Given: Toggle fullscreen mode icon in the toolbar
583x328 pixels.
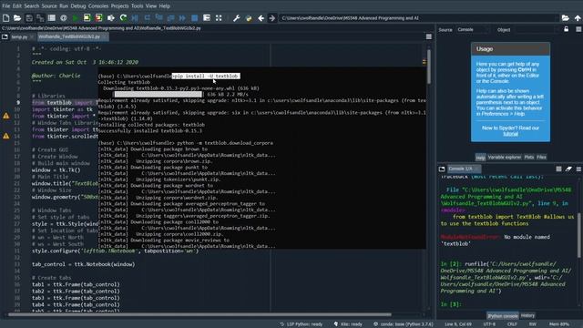Looking at the screenshot, I should pos(219,18).
